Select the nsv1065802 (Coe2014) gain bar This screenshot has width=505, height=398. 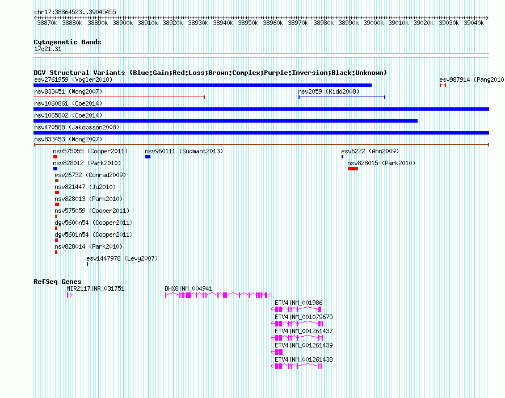[x=225, y=121]
